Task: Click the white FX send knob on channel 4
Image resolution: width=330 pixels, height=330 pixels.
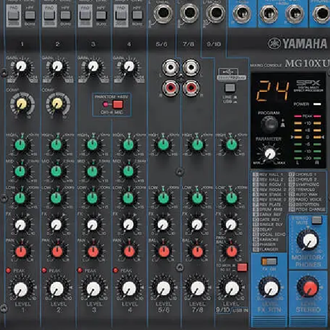Action: [128, 225]
